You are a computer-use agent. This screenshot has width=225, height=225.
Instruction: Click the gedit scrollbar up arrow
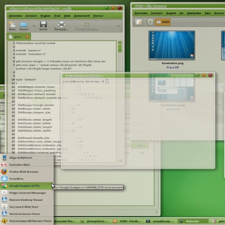pyautogui.click(x=120, y=43)
